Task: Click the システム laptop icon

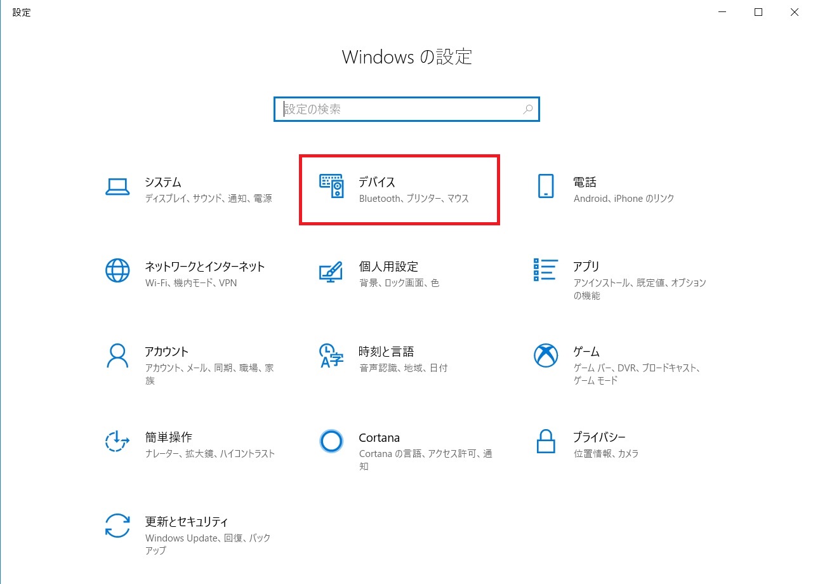Action: [x=117, y=187]
